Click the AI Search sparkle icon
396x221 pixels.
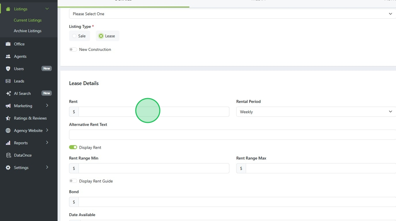coord(8,94)
